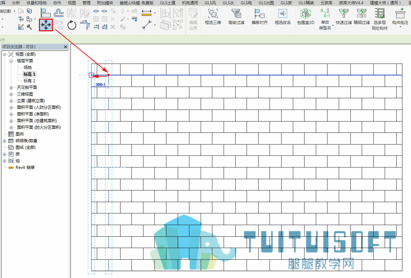Collapse the 楼层平面 tree node
411x278 pixels.
[x=11, y=61]
